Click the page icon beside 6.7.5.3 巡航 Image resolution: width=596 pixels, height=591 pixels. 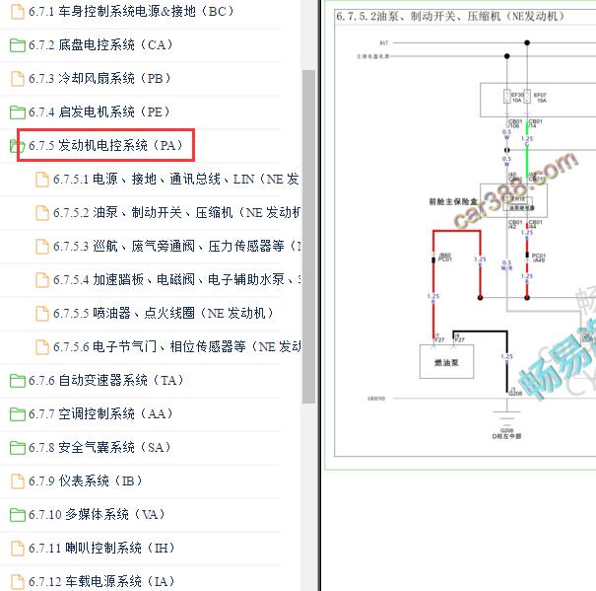click(41, 247)
